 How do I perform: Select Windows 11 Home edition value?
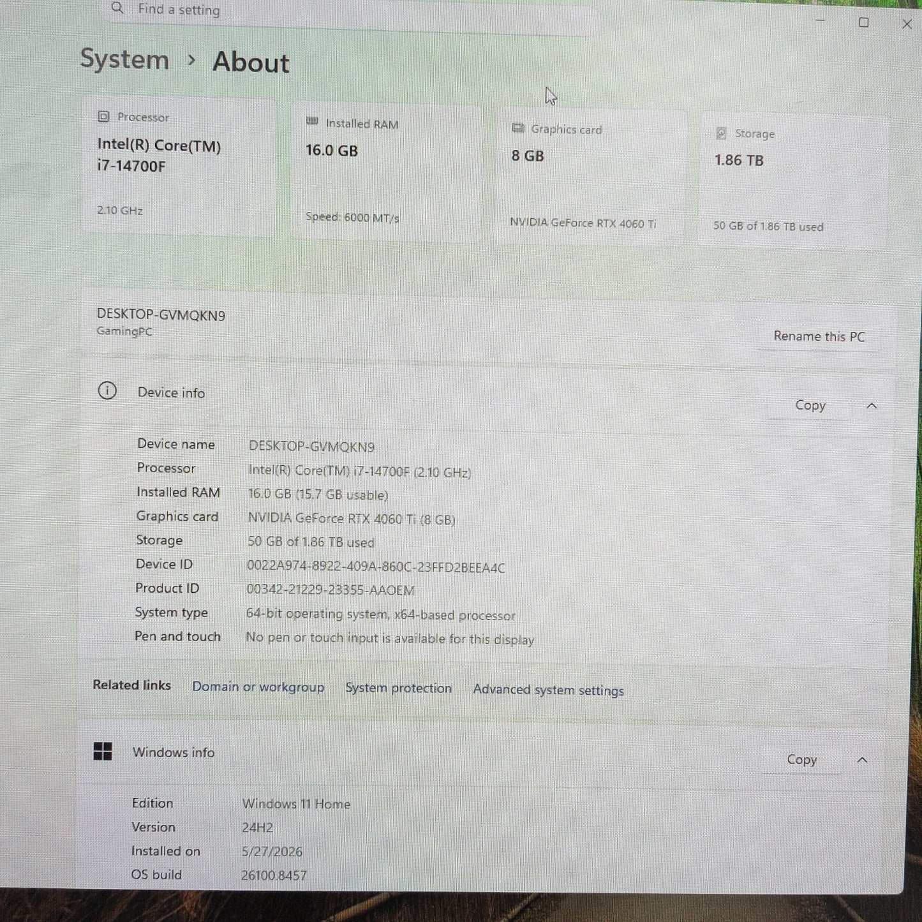(x=296, y=804)
